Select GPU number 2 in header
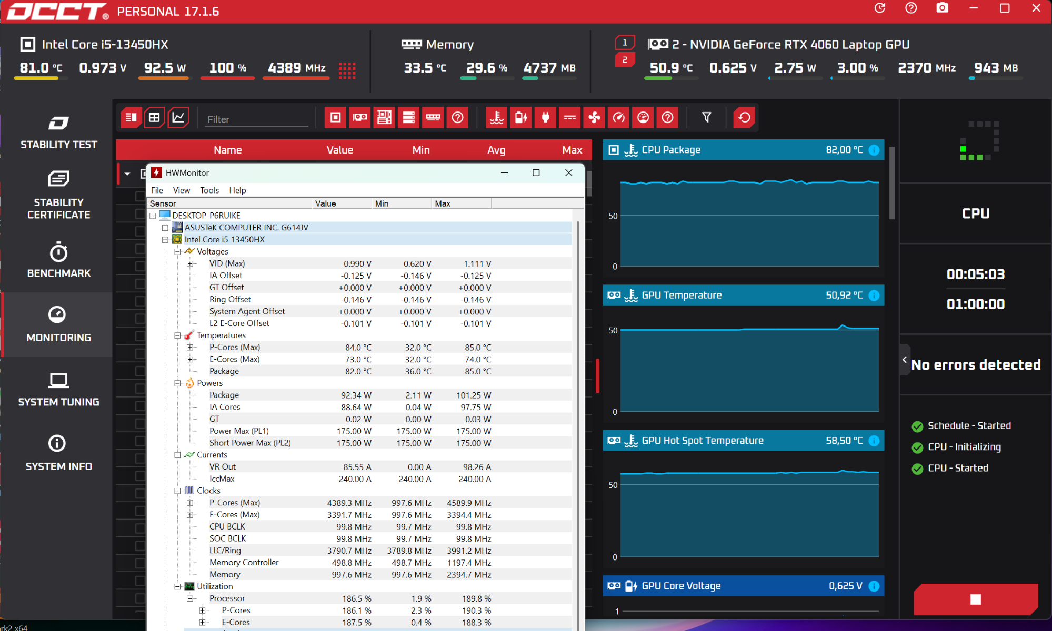Image resolution: width=1052 pixels, height=631 pixels. pyautogui.click(x=625, y=60)
